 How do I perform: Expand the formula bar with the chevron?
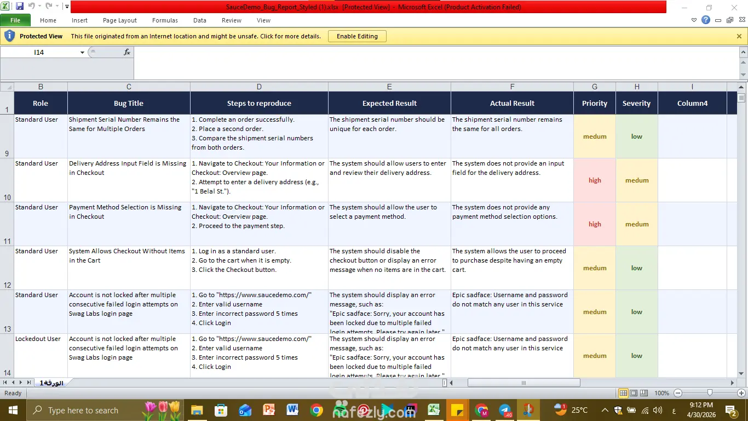[x=743, y=52]
